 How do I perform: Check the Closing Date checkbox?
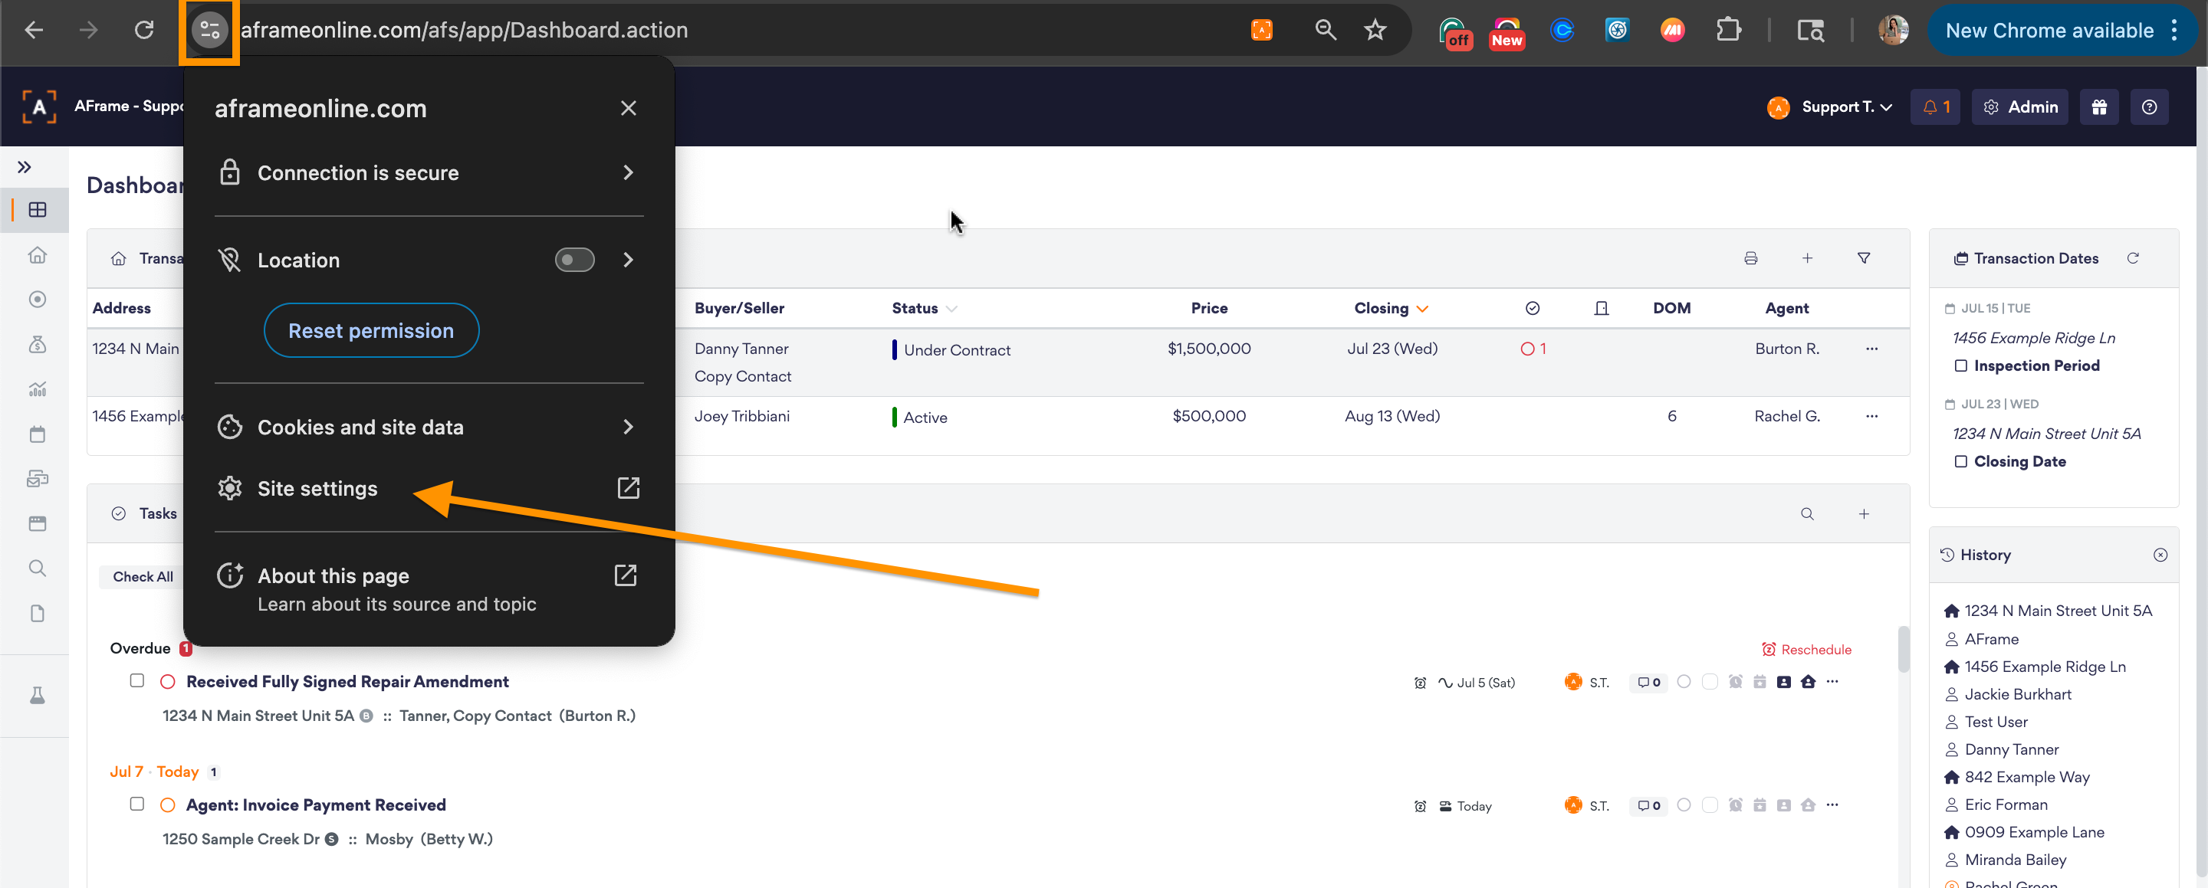click(1960, 461)
